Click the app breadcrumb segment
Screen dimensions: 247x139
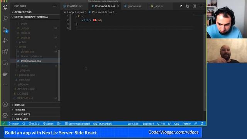(71, 12)
